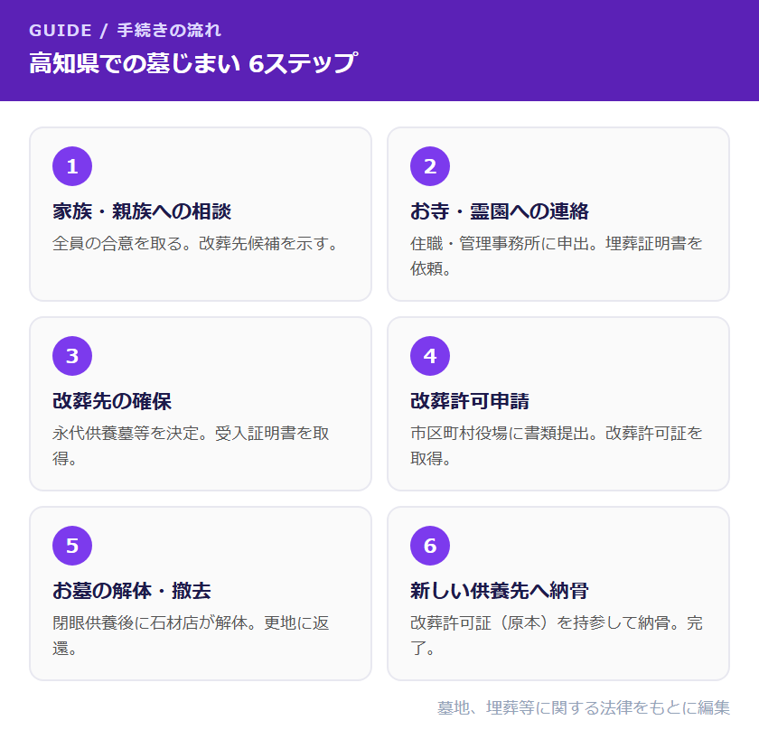The width and height of the screenshot is (759, 739).
Task: Select the purple step 3 circle
Action: point(72,356)
